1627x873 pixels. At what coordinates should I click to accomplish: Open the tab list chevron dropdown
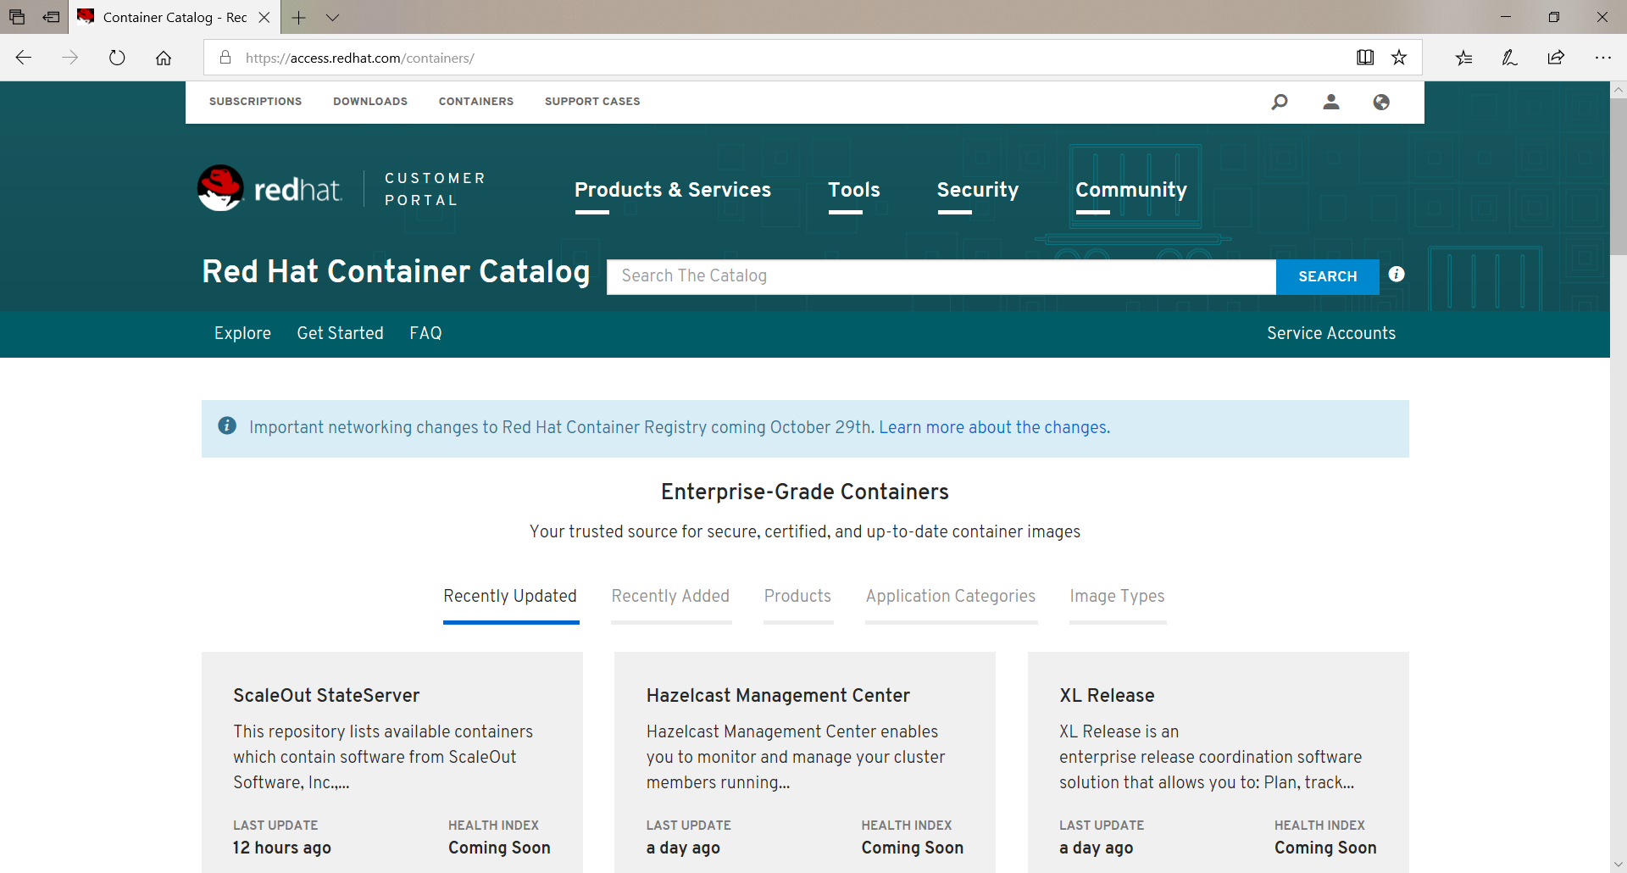332,17
